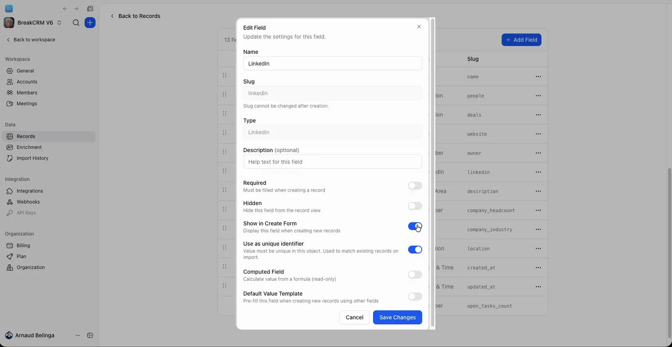Image resolution: width=672 pixels, height=347 pixels.
Task: Enable the Computed Field toggle
Action: coord(415,274)
